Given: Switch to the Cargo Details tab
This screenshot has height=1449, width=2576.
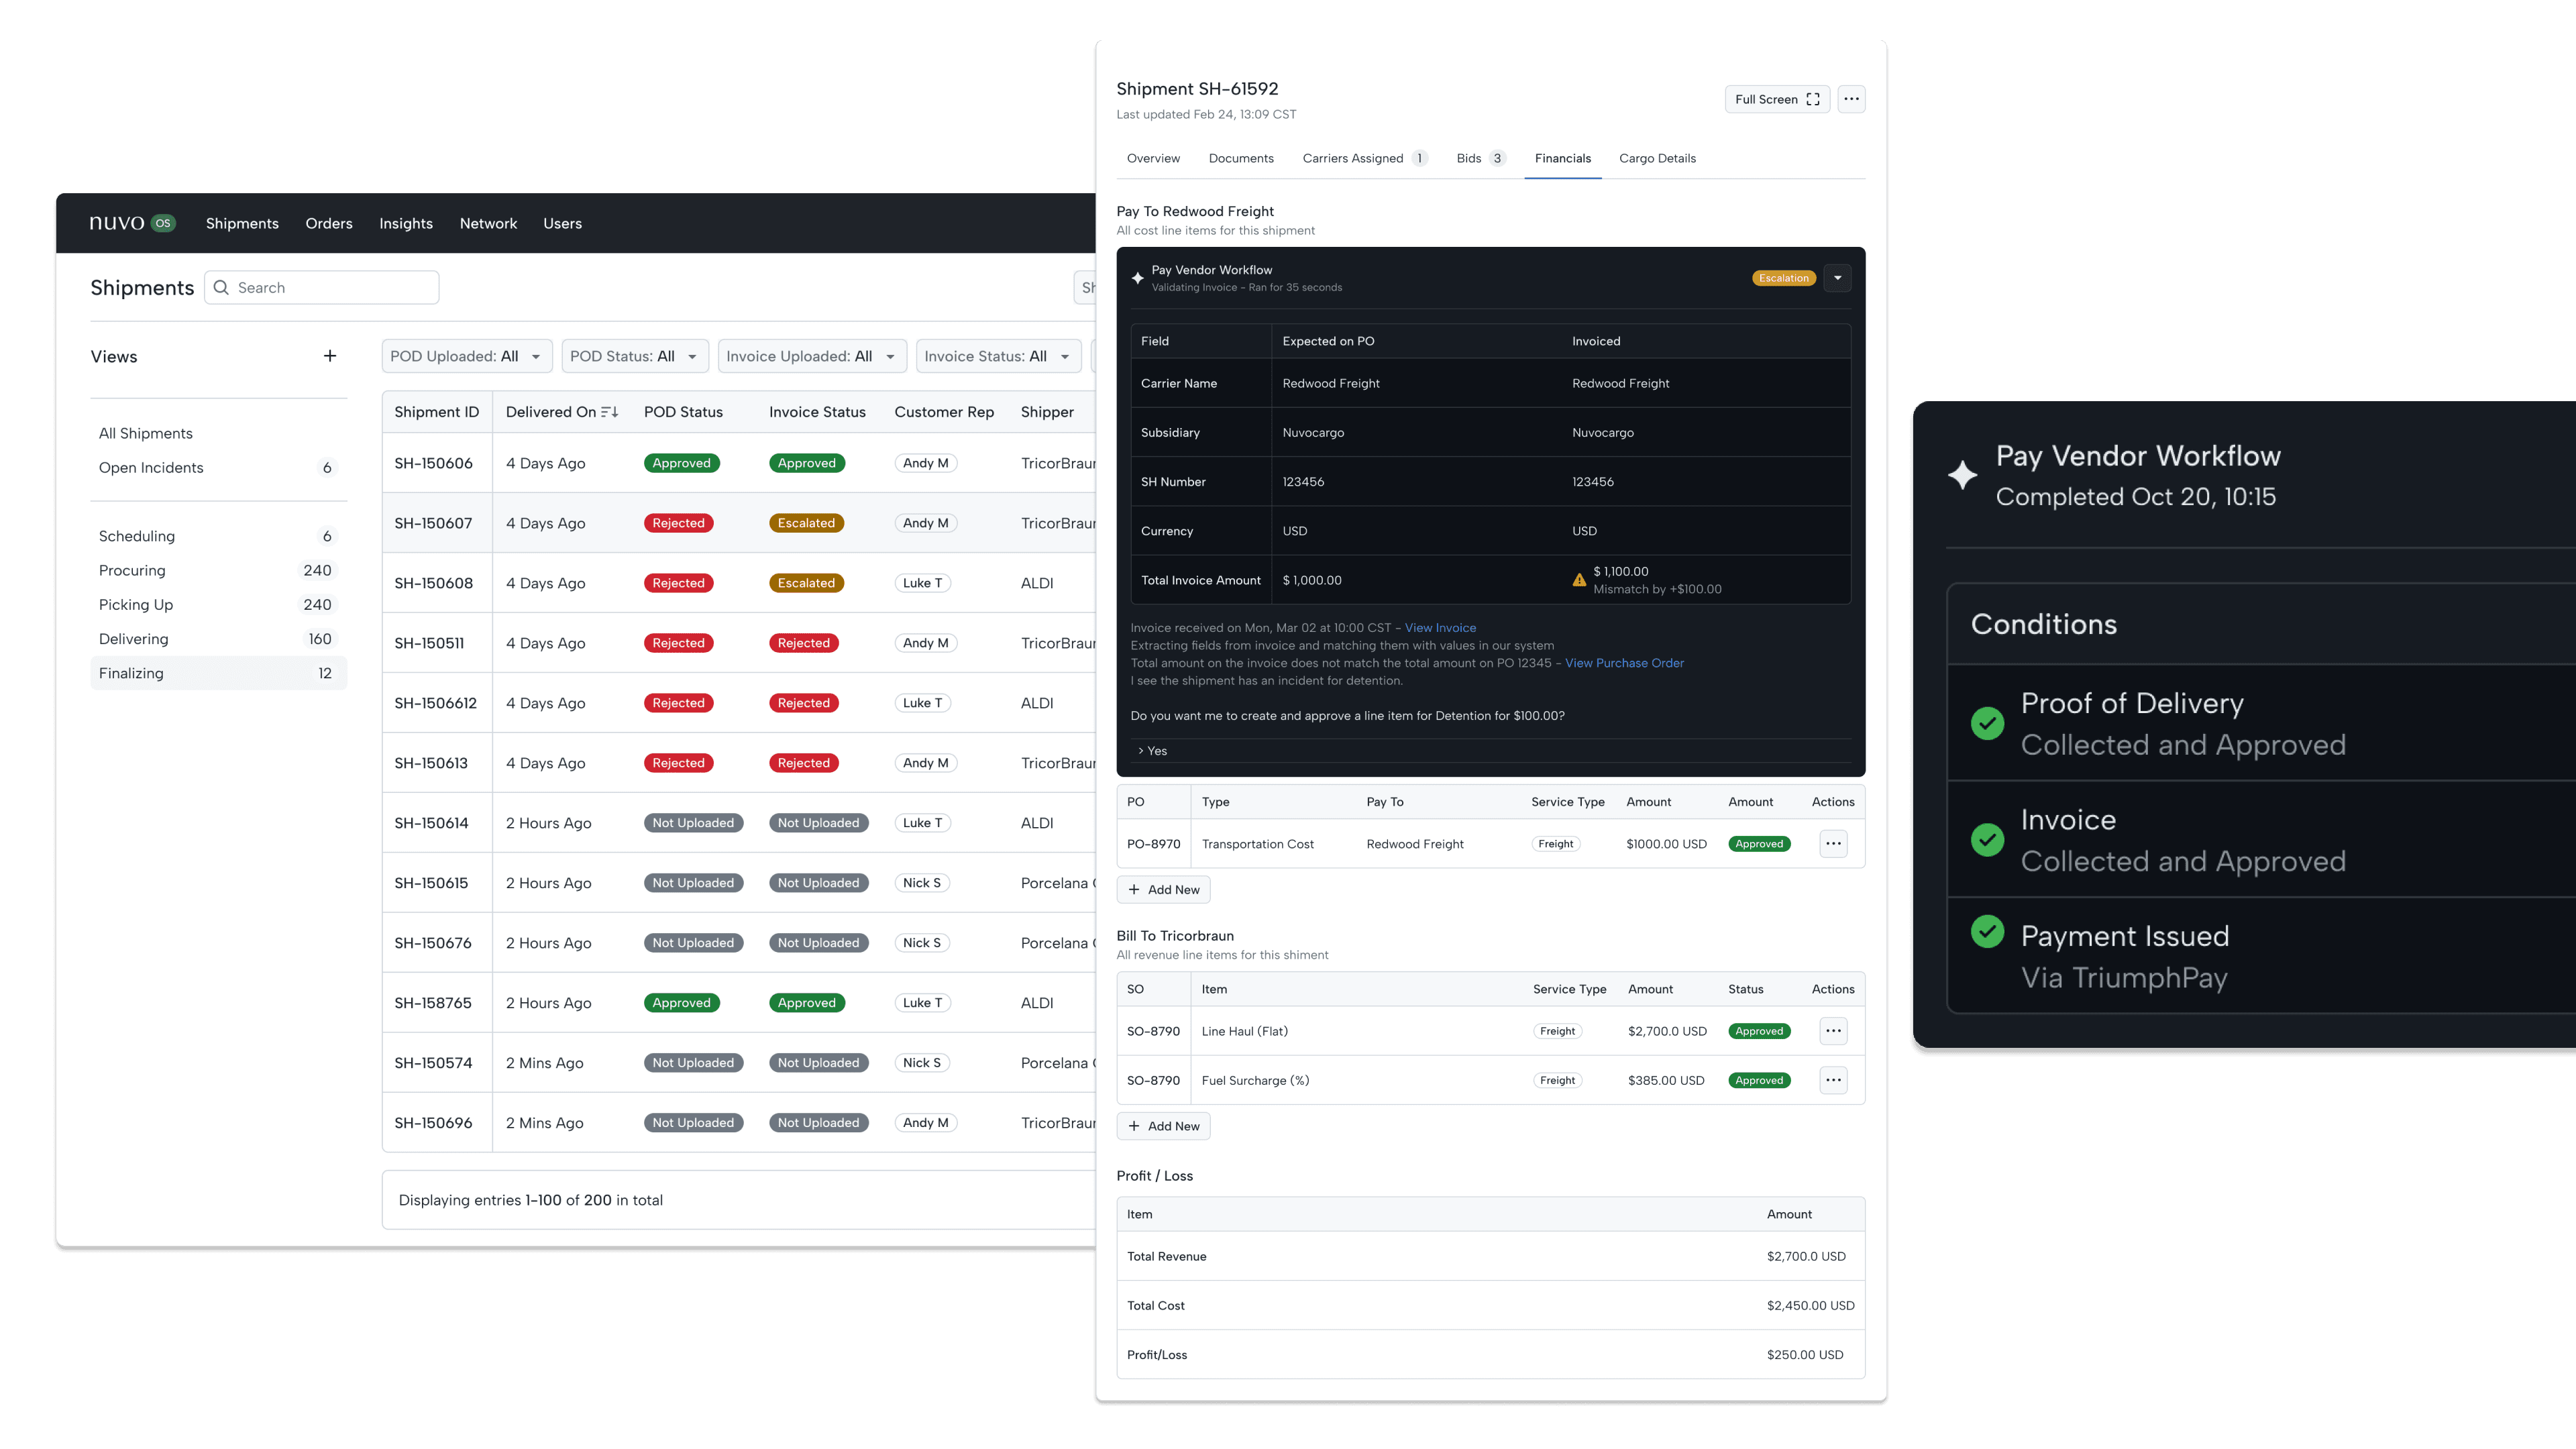Looking at the screenshot, I should (1657, 158).
